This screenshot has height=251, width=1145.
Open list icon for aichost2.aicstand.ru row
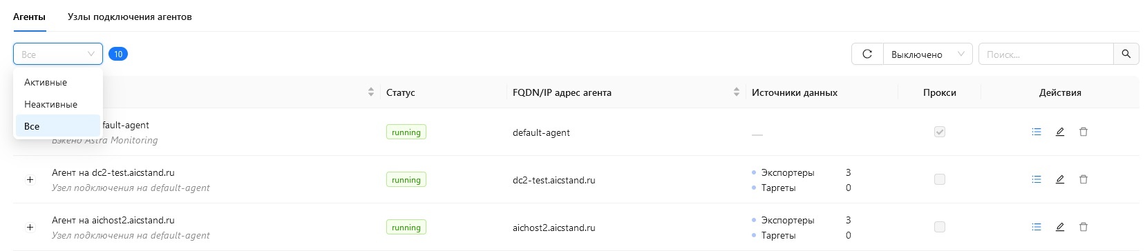(1037, 227)
